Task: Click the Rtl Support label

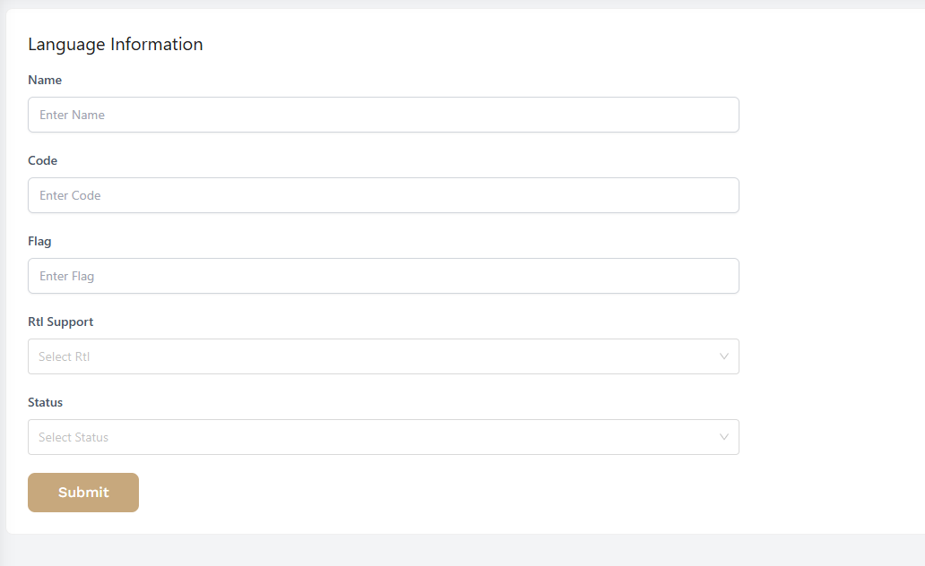Action: (61, 322)
